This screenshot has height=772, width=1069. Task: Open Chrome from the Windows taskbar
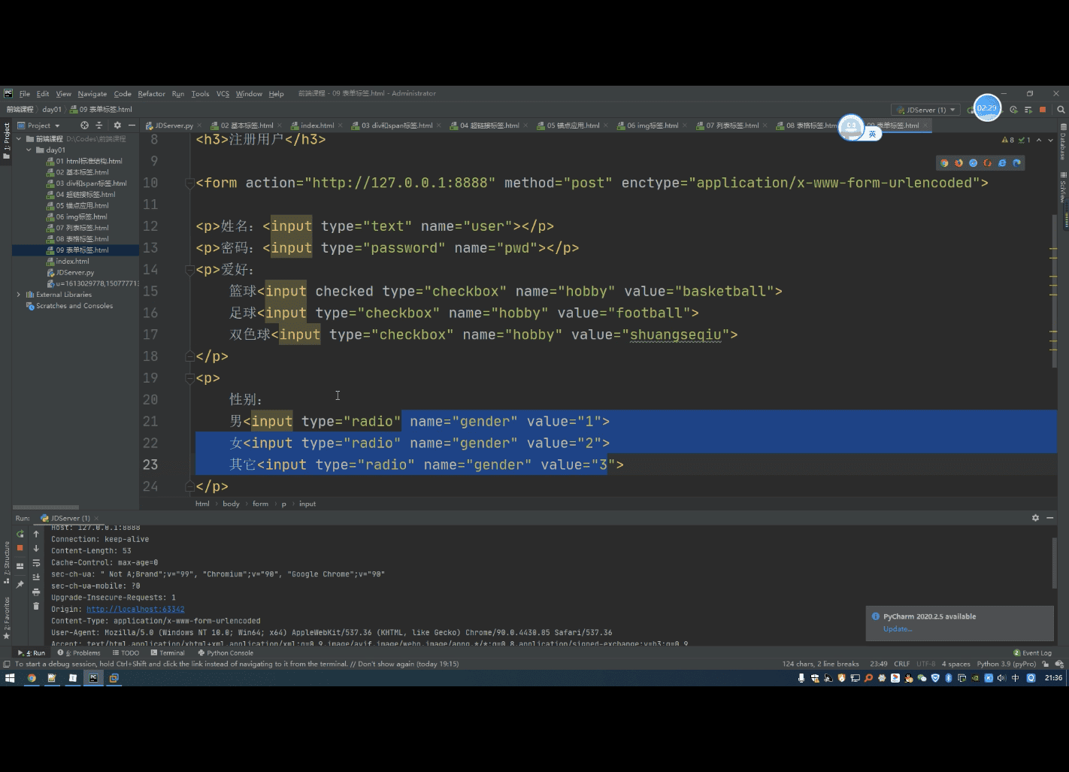(x=31, y=678)
